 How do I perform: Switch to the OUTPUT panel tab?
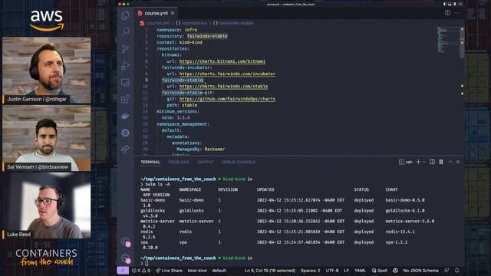[206, 162]
